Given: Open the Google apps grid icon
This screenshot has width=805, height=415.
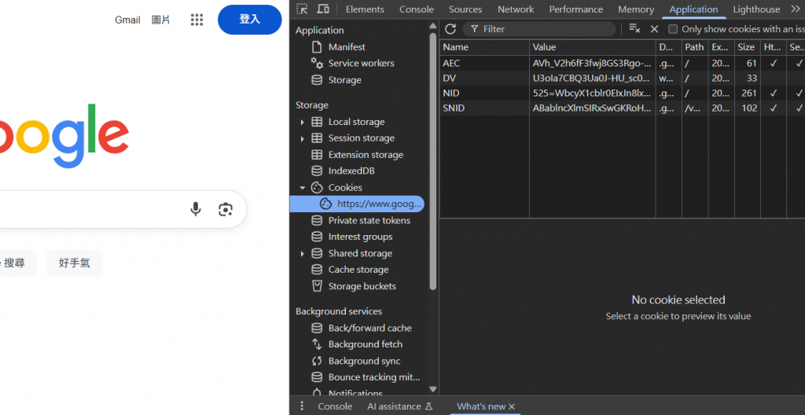Looking at the screenshot, I should coord(197,20).
